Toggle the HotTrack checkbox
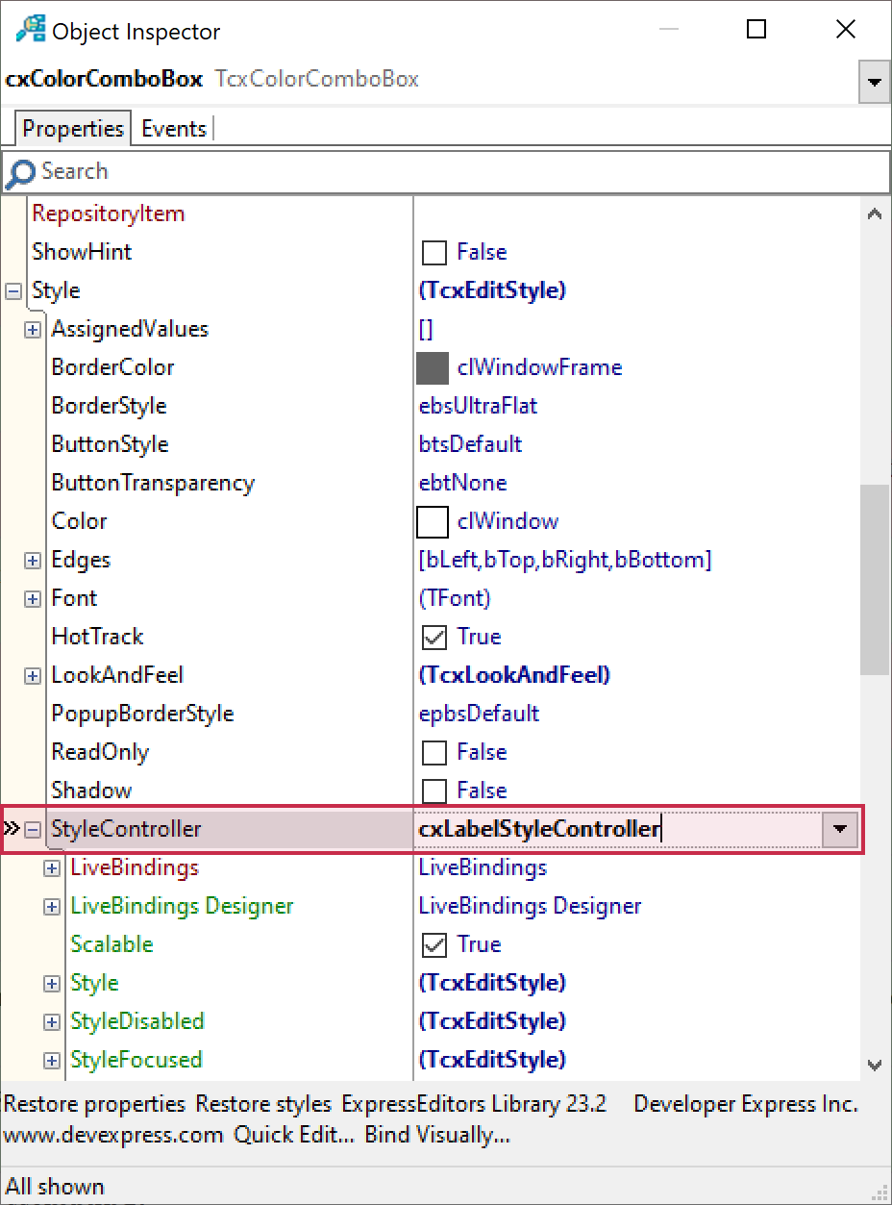The image size is (892, 1205). [434, 637]
